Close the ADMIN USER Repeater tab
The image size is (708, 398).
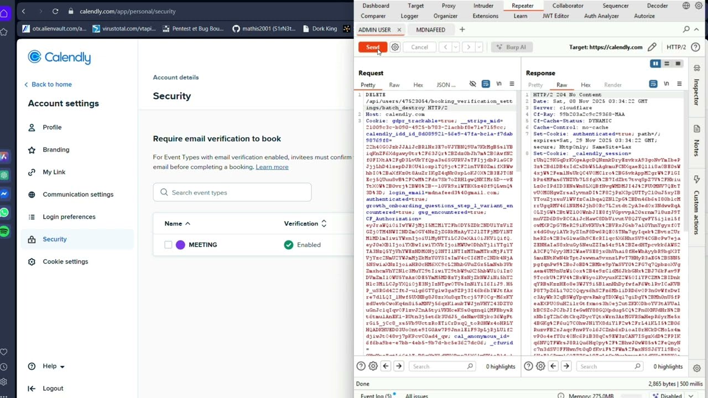pos(399,30)
